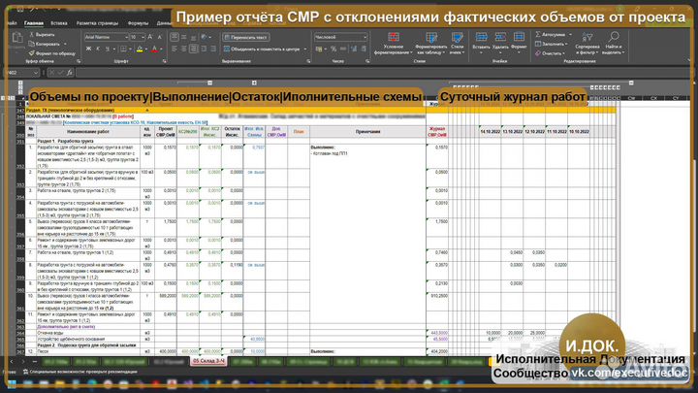This screenshot has height=393, width=698.
Task: Align text to bottom
Action: tap(194, 38)
